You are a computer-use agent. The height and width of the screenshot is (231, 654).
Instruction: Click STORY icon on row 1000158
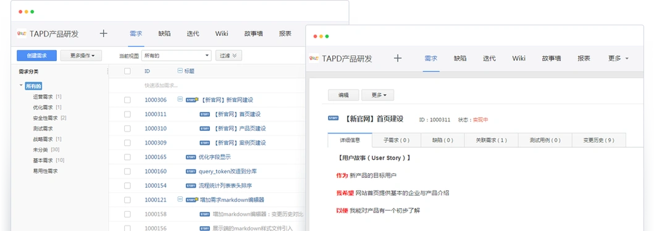204,214
